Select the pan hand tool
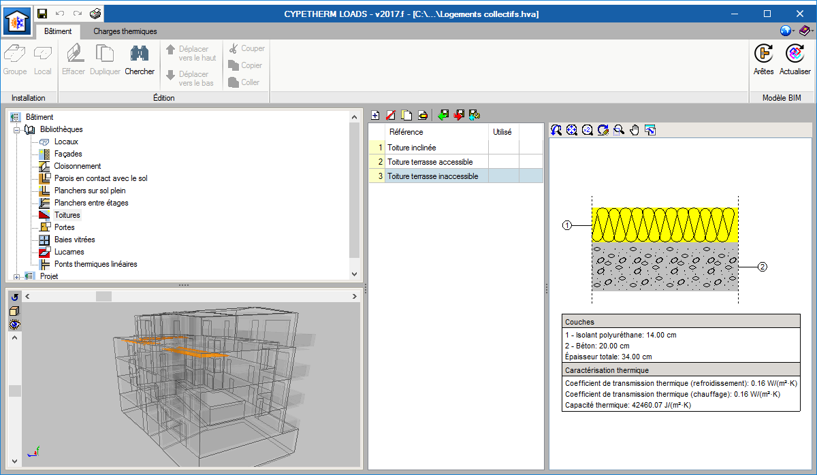 635,130
